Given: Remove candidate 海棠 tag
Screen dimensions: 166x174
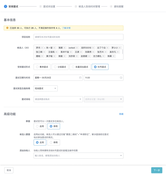Looking at the screenshot, I should click(x=64, y=48).
